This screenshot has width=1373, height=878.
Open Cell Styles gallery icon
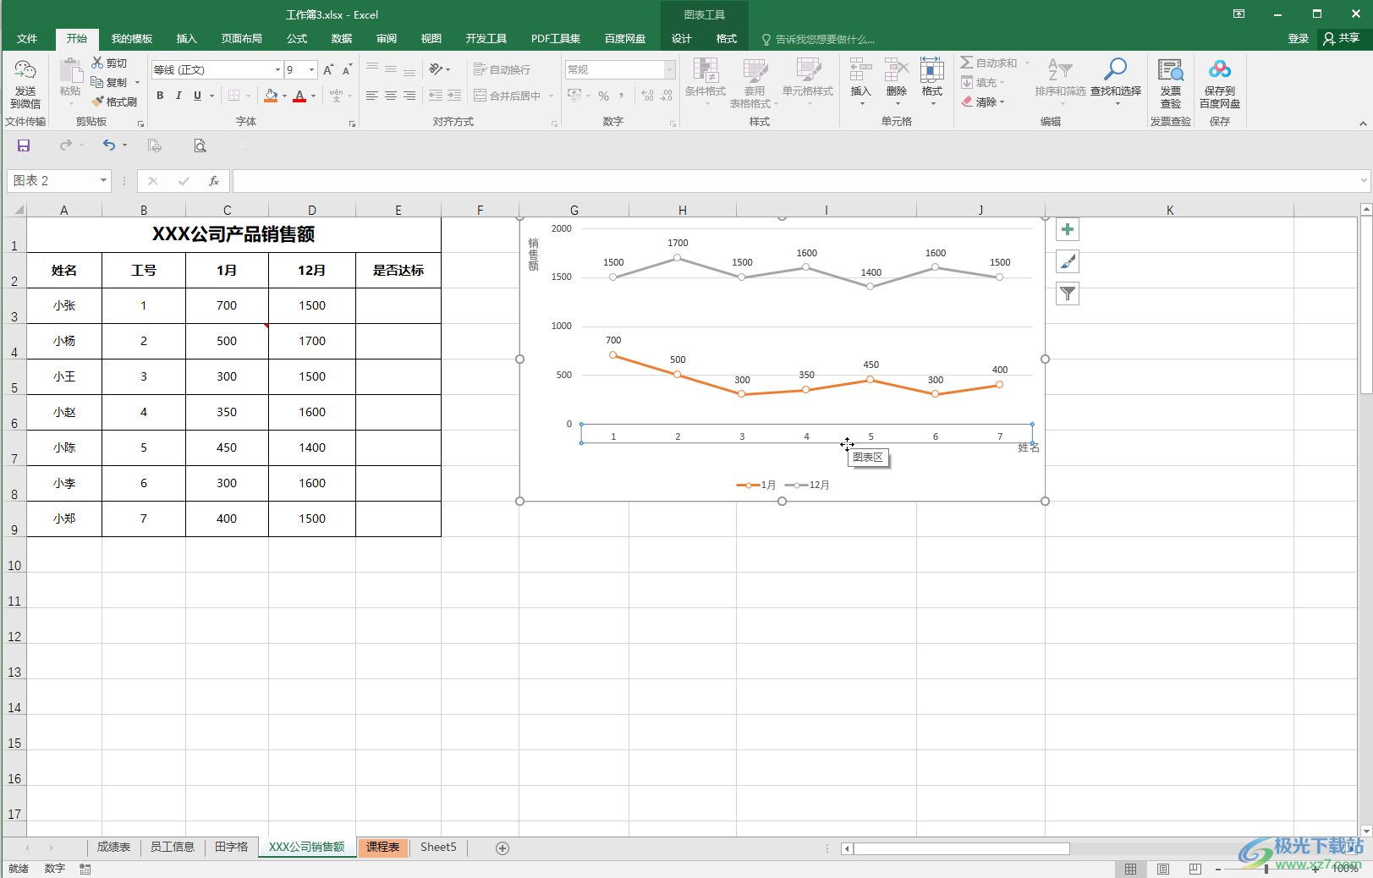click(x=808, y=71)
